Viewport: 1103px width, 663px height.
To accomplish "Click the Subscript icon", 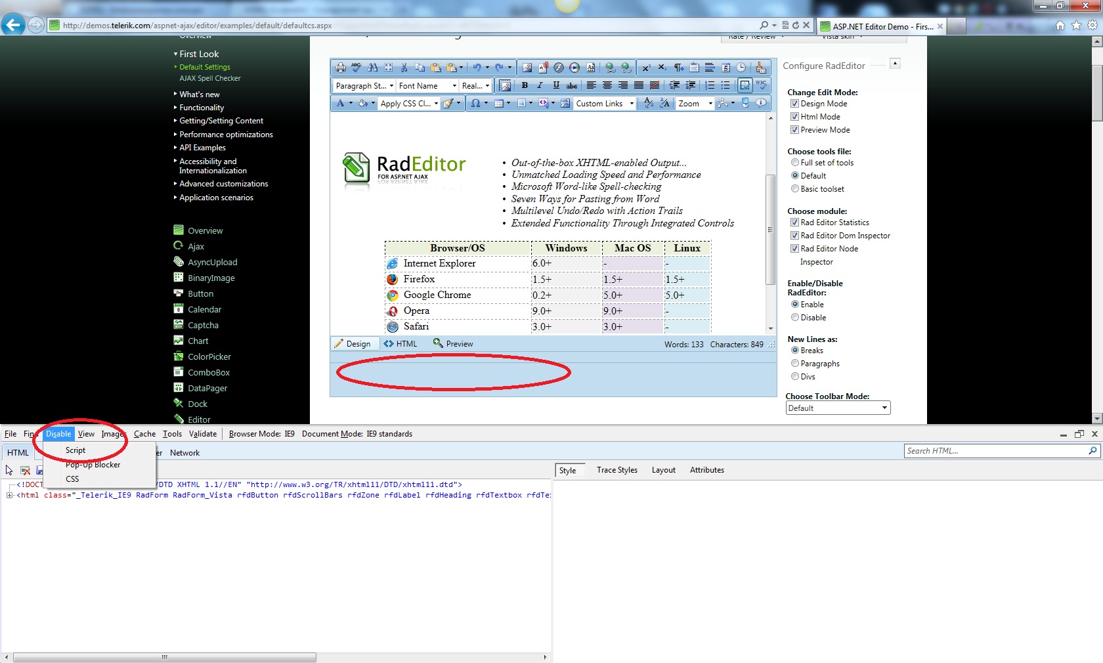I will [x=662, y=68].
